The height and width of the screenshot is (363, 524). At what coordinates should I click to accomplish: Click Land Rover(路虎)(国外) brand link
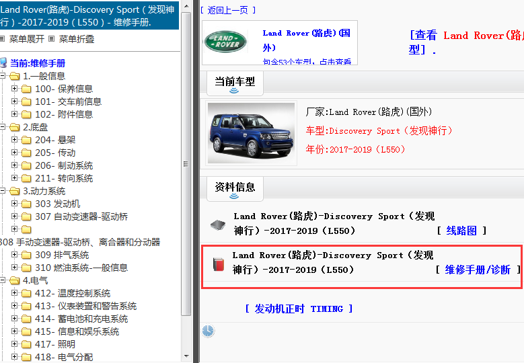tap(307, 40)
